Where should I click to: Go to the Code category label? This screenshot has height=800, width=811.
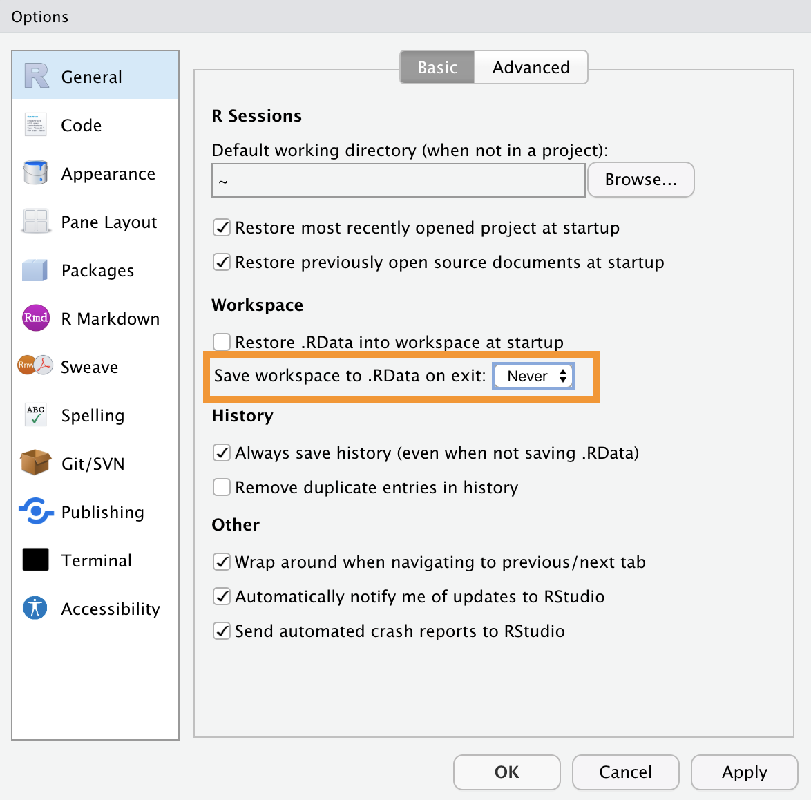82,125
